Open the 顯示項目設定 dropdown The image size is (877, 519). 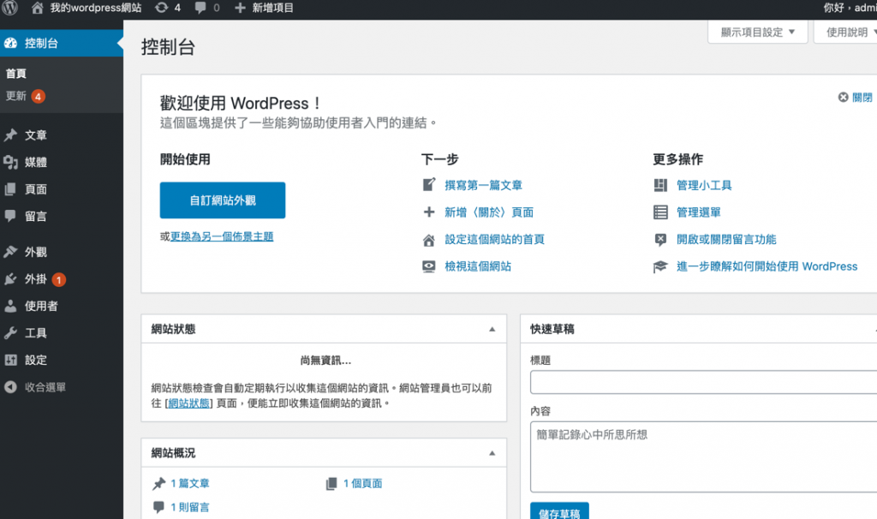[757, 32]
